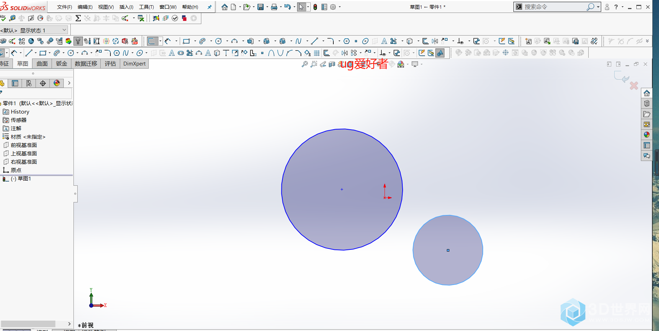
Task: Pick the Trim Entities scissors in bottom row
Action: click(190, 53)
